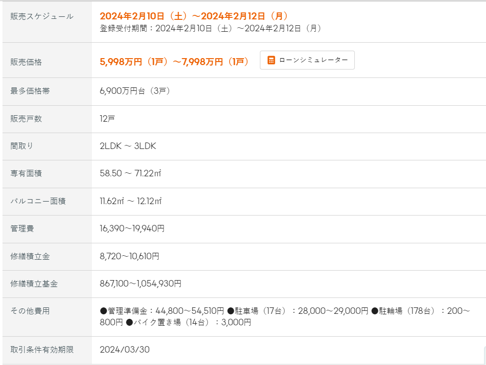Click the 間取り row label
Image resolution: width=486 pixels, height=365 pixels.
point(22,146)
